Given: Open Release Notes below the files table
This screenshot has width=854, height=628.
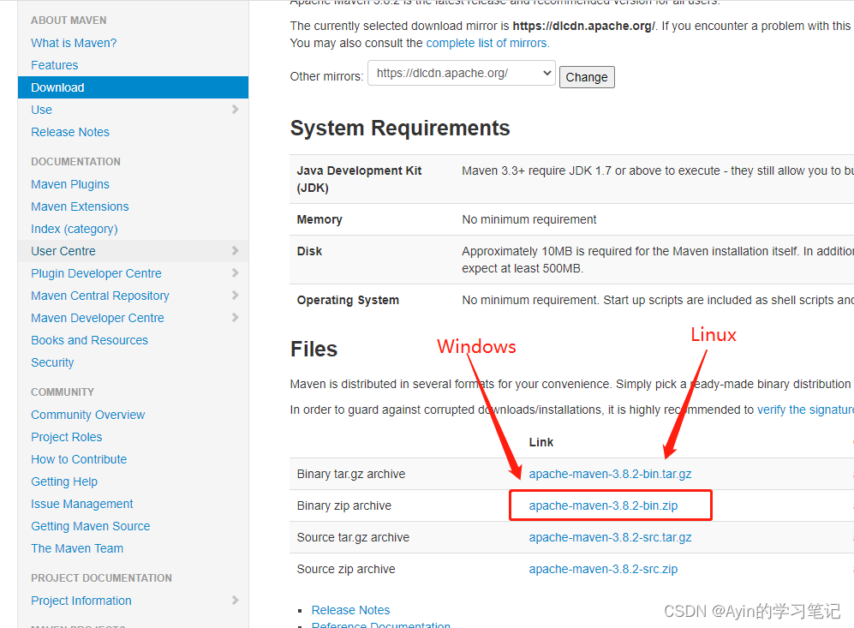Looking at the screenshot, I should 350,610.
